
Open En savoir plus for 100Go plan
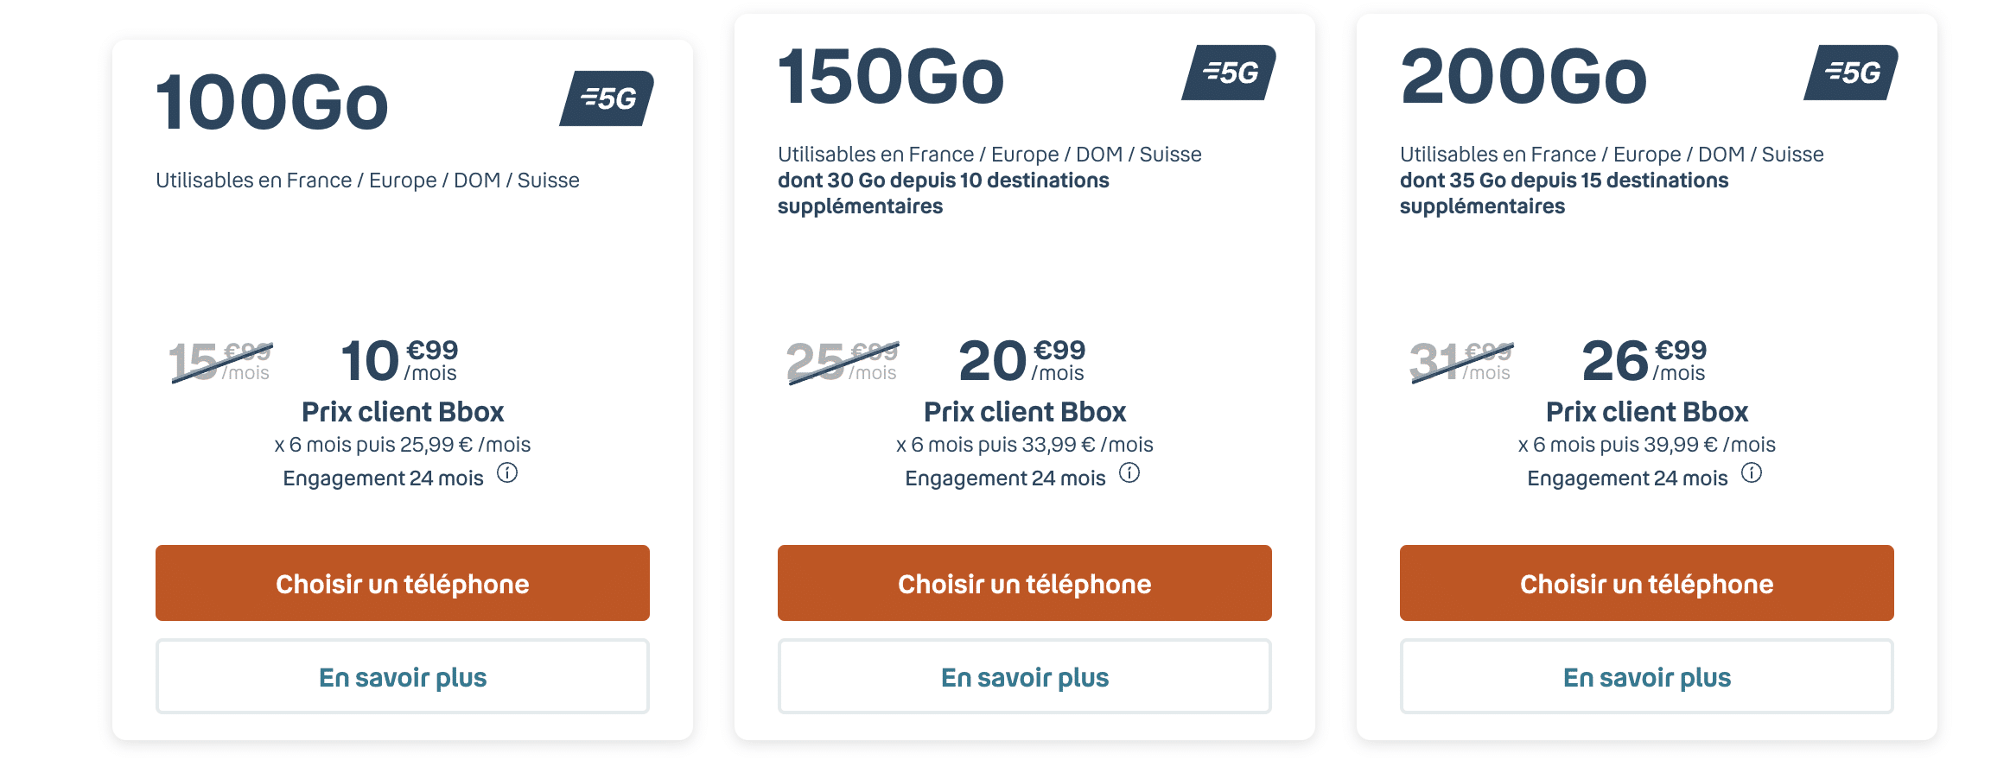(x=403, y=676)
